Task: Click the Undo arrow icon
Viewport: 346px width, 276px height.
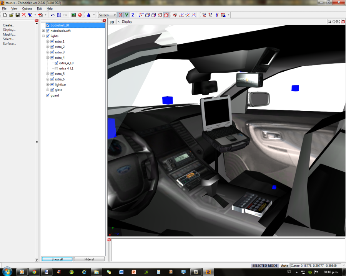Action: pyautogui.click(x=52, y=15)
